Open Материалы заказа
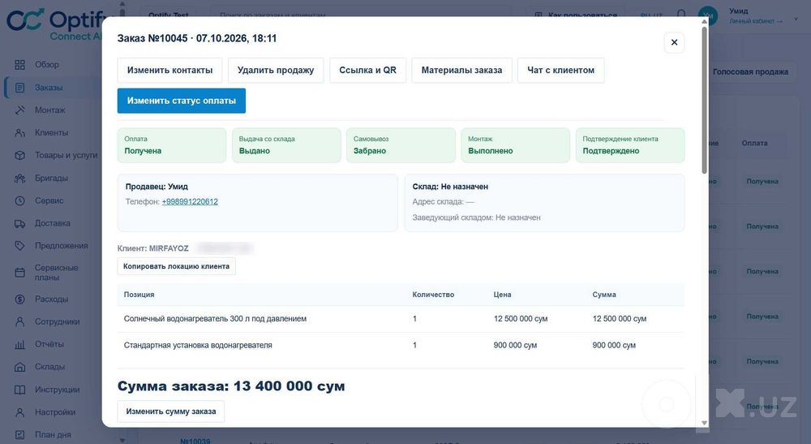This screenshot has width=811, height=444. (x=461, y=70)
